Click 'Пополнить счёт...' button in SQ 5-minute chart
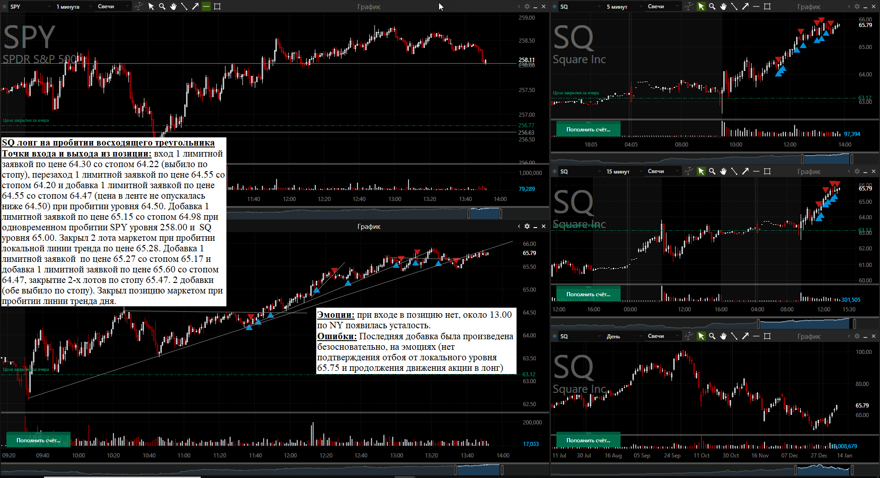The image size is (880, 478). (588, 129)
